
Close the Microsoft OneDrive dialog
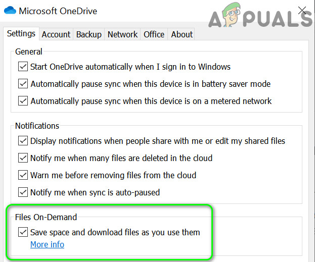(302, 10)
